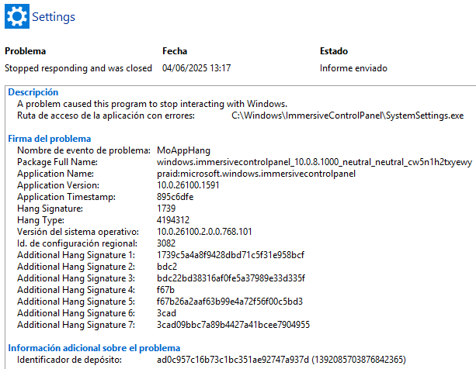Select version value 10.0.26100.1591
The height and width of the screenshot is (369, 476).
click(188, 185)
